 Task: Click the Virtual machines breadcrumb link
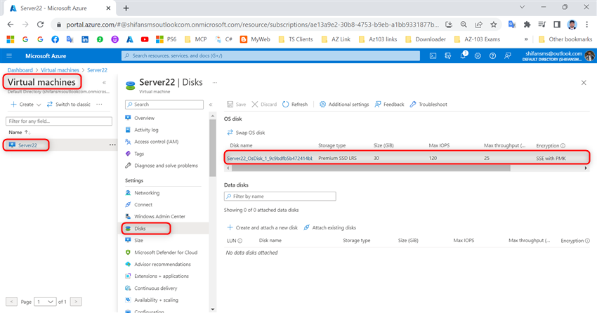pyautogui.click(x=60, y=70)
